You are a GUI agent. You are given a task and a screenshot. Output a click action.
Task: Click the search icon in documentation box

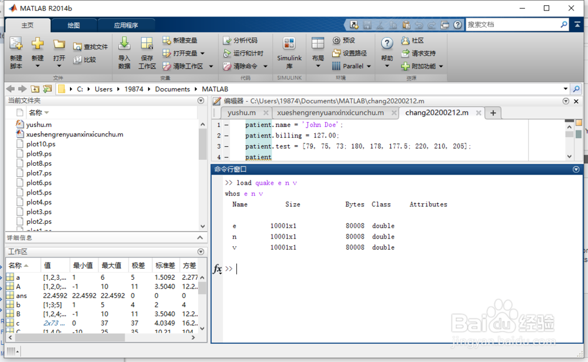[564, 24]
